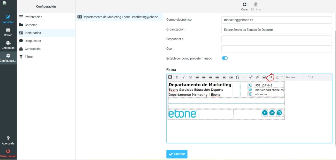
Task: Open Preferencias settings section
Action: click(33, 17)
